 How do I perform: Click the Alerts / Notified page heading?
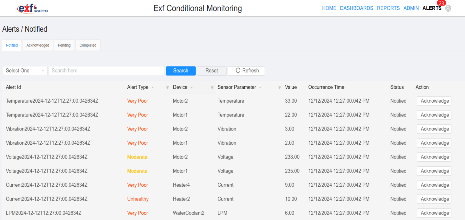[x=25, y=29]
